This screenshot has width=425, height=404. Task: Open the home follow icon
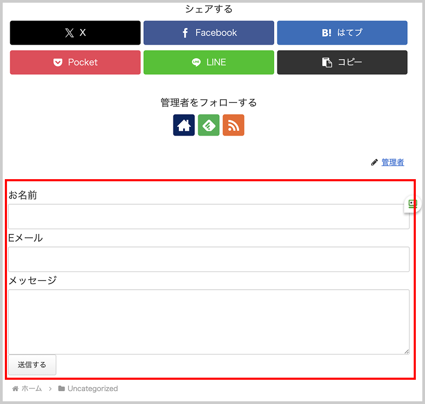[x=184, y=125]
